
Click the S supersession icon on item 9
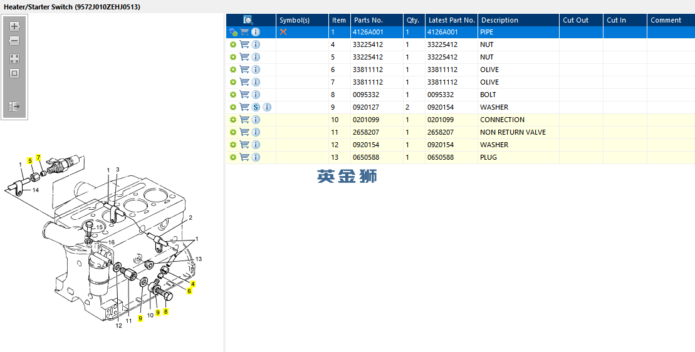[256, 107]
